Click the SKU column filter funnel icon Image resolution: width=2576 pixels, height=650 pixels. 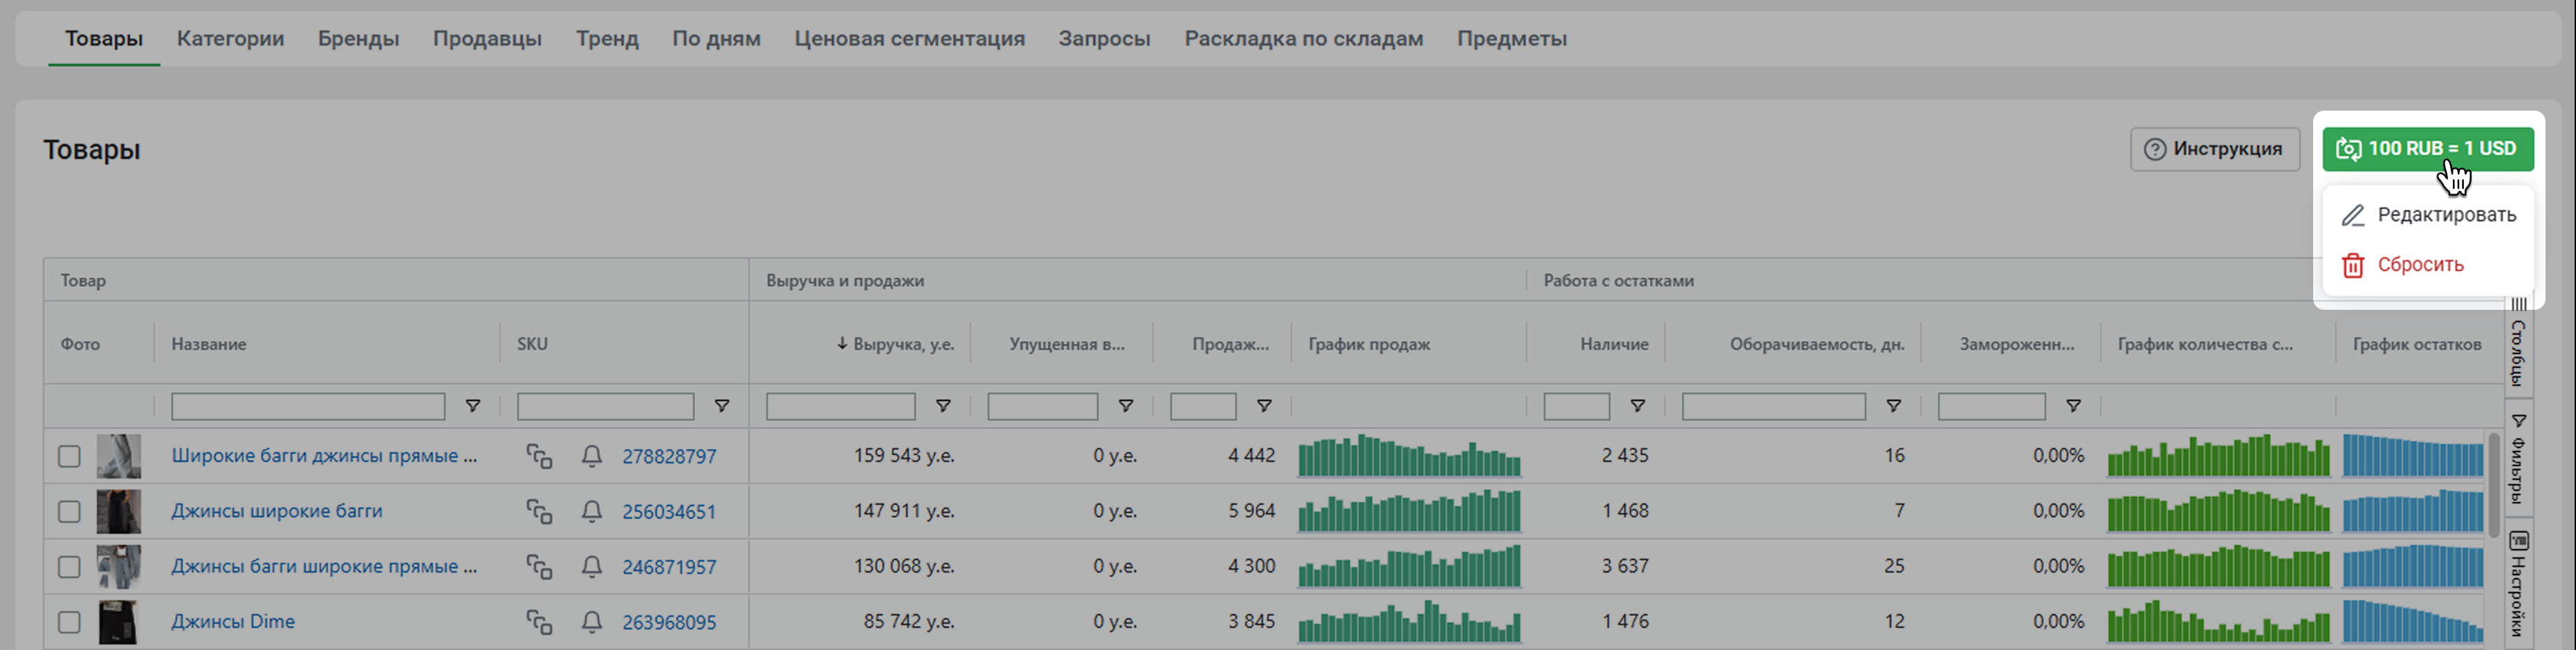[x=721, y=406]
